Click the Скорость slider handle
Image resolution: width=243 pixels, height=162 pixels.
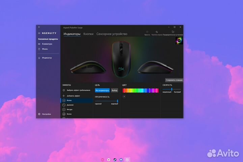tap(171, 89)
